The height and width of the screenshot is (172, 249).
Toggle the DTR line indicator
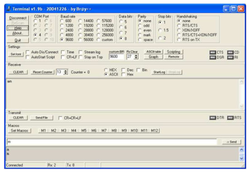pos(213,118)
